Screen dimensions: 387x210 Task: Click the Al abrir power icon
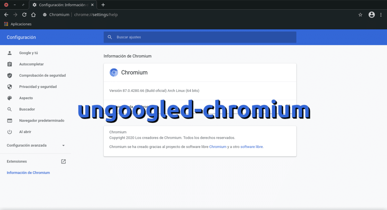pos(9,132)
